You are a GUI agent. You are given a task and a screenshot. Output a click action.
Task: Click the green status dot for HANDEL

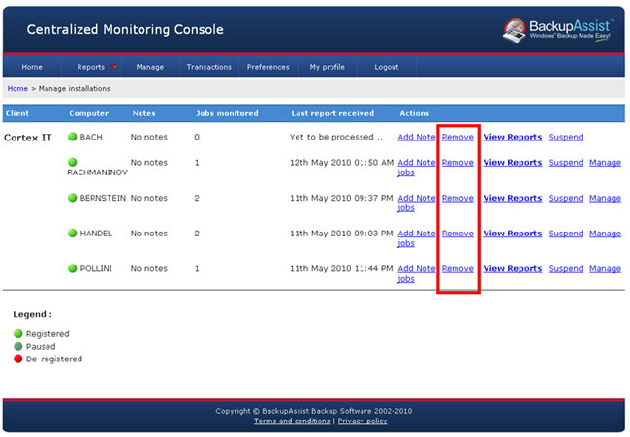pos(73,233)
